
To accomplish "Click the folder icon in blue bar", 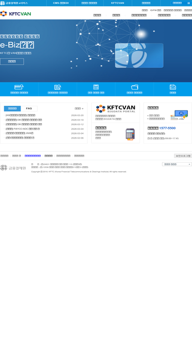I will (x=135, y=87).
